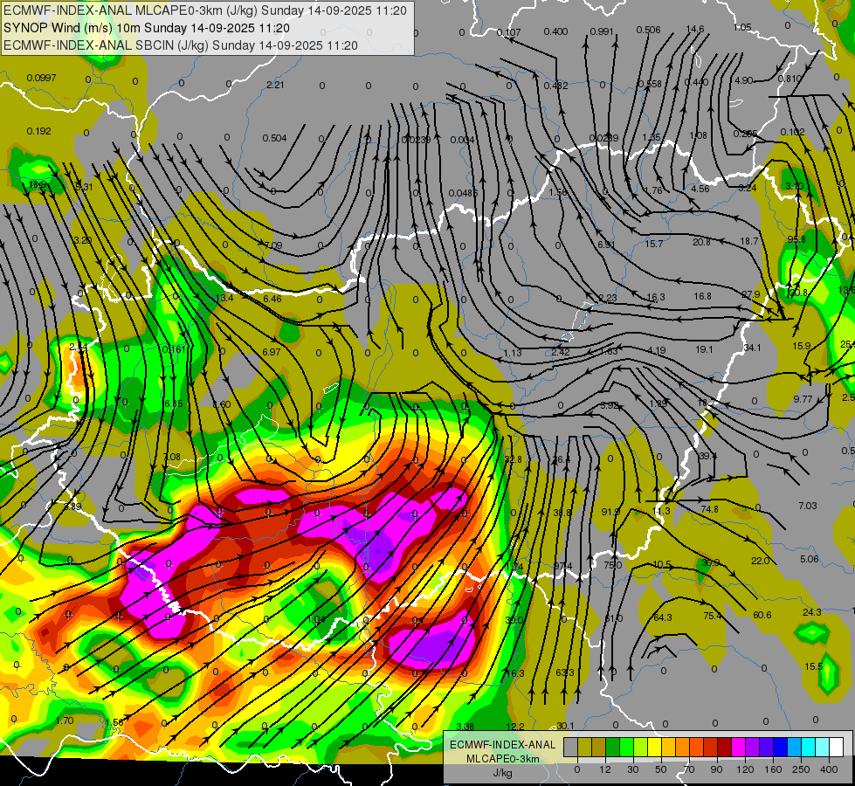855x786 pixels.
Task: Click the dark green legend swatch
Action: click(x=613, y=747)
